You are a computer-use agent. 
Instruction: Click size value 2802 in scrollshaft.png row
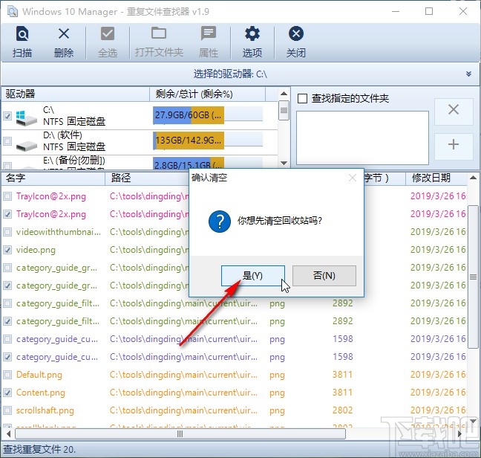pos(343,410)
